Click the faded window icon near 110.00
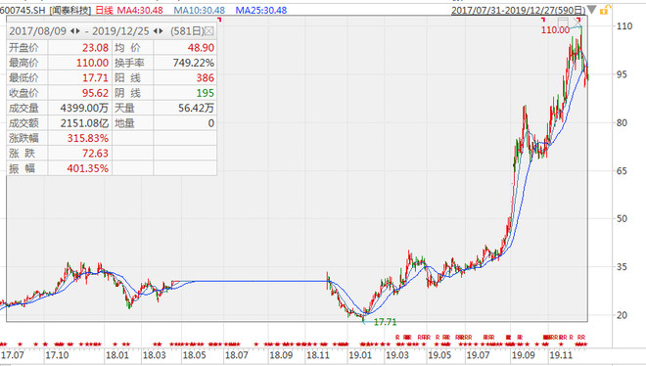This screenshot has width=646, height=366. click(x=563, y=22)
